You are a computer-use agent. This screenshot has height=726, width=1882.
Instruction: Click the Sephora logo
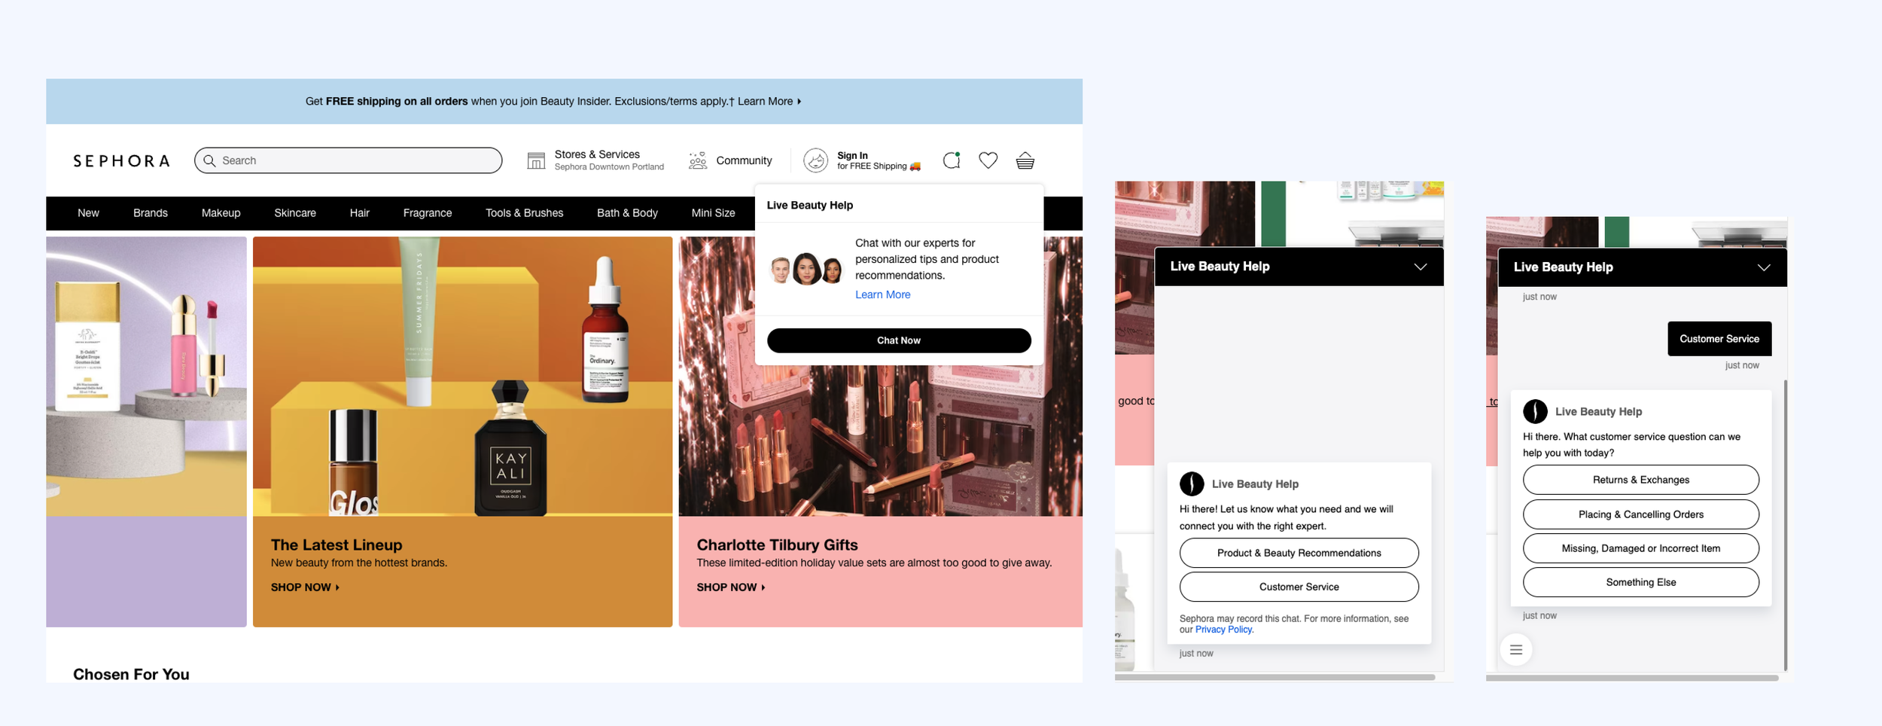pos(121,160)
